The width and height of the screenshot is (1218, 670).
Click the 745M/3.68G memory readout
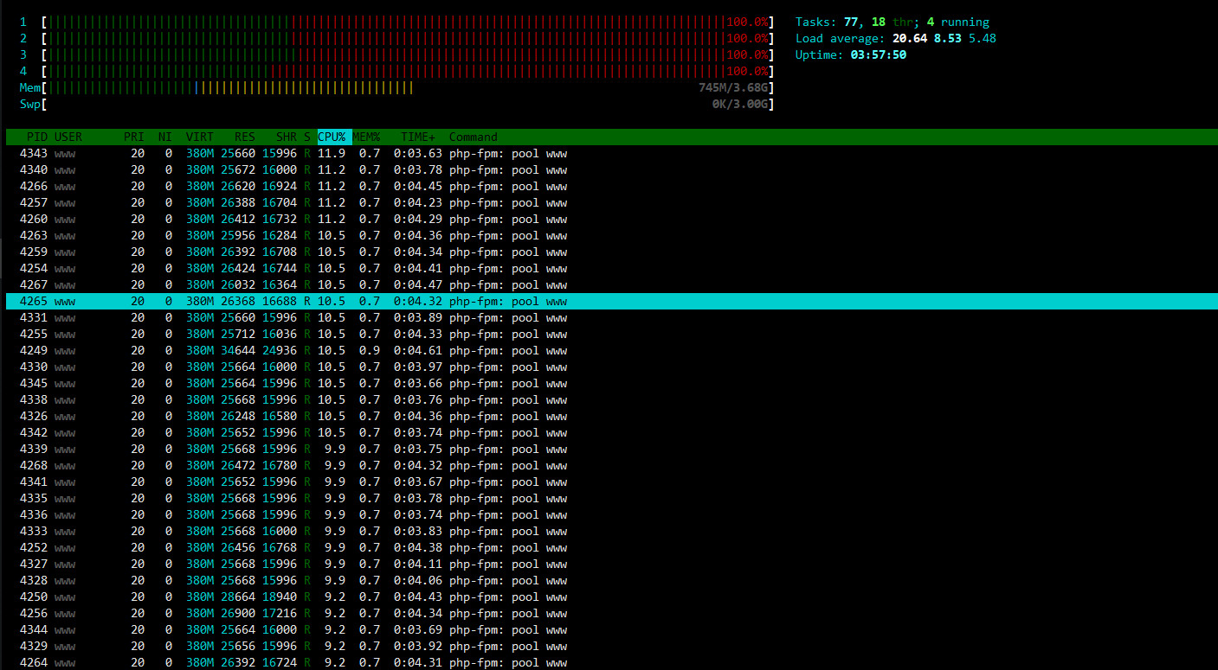[x=733, y=87]
